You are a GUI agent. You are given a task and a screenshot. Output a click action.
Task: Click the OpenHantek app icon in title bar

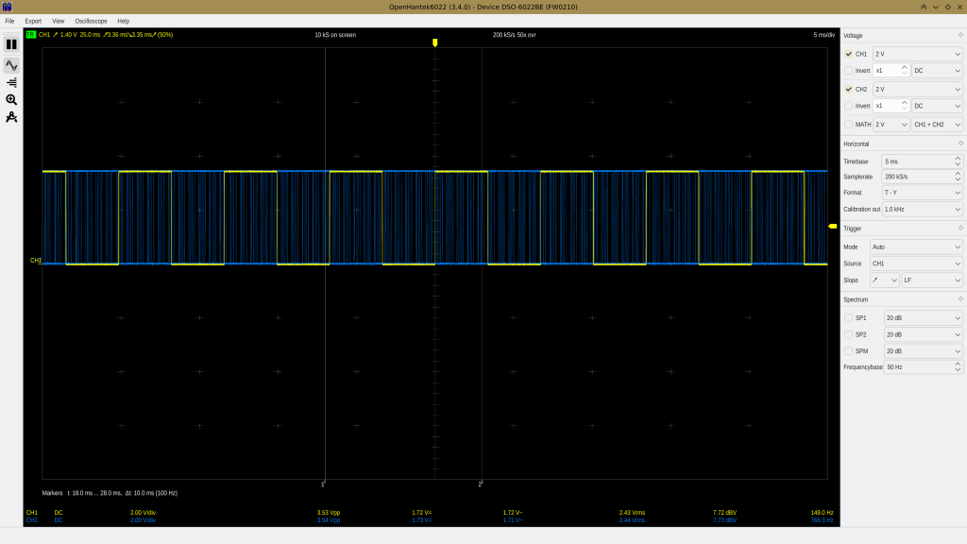[7, 7]
